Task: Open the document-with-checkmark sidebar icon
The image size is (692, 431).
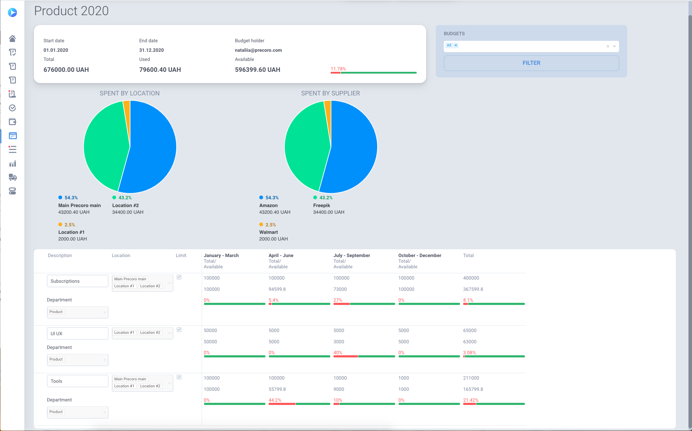Action: tap(12, 52)
